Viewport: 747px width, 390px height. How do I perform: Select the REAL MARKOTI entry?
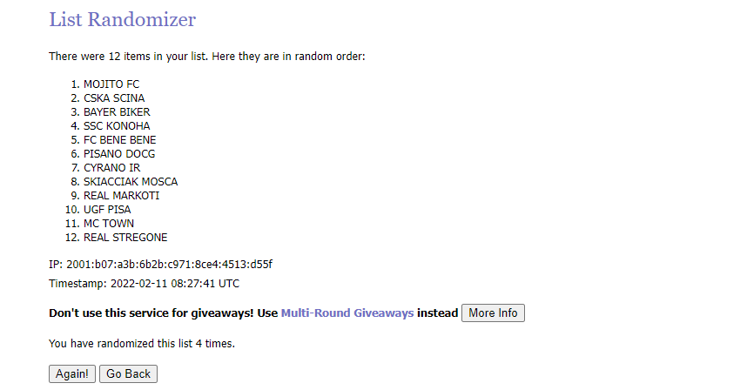click(x=121, y=196)
